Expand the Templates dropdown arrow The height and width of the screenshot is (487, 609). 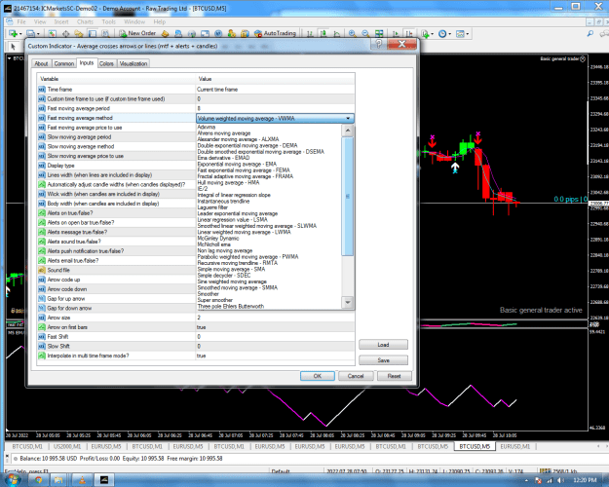click(x=468, y=34)
